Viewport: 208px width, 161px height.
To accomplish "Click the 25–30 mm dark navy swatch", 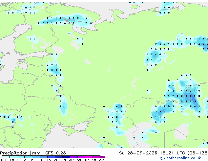I will (x=66, y=157).
